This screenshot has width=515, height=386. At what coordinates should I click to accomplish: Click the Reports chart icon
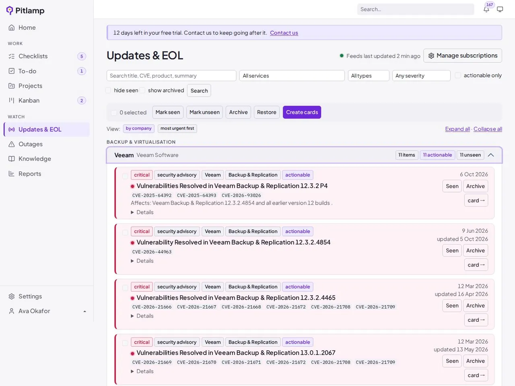pyautogui.click(x=12, y=174)
